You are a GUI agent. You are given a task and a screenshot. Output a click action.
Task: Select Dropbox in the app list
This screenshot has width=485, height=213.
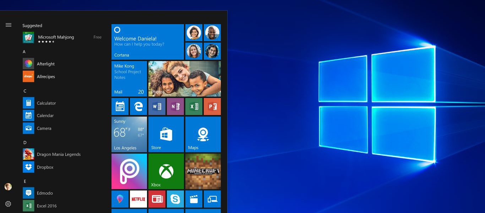45,167
